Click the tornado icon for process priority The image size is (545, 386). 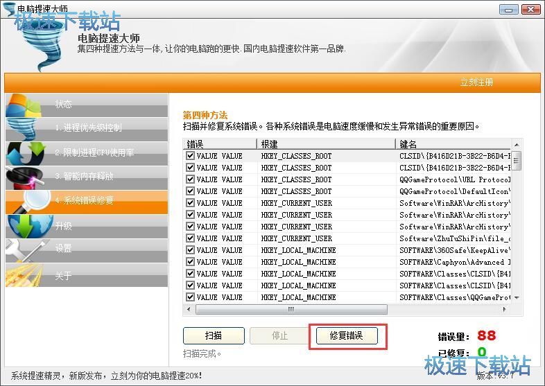pyautogui.click(x=23, y=130)
